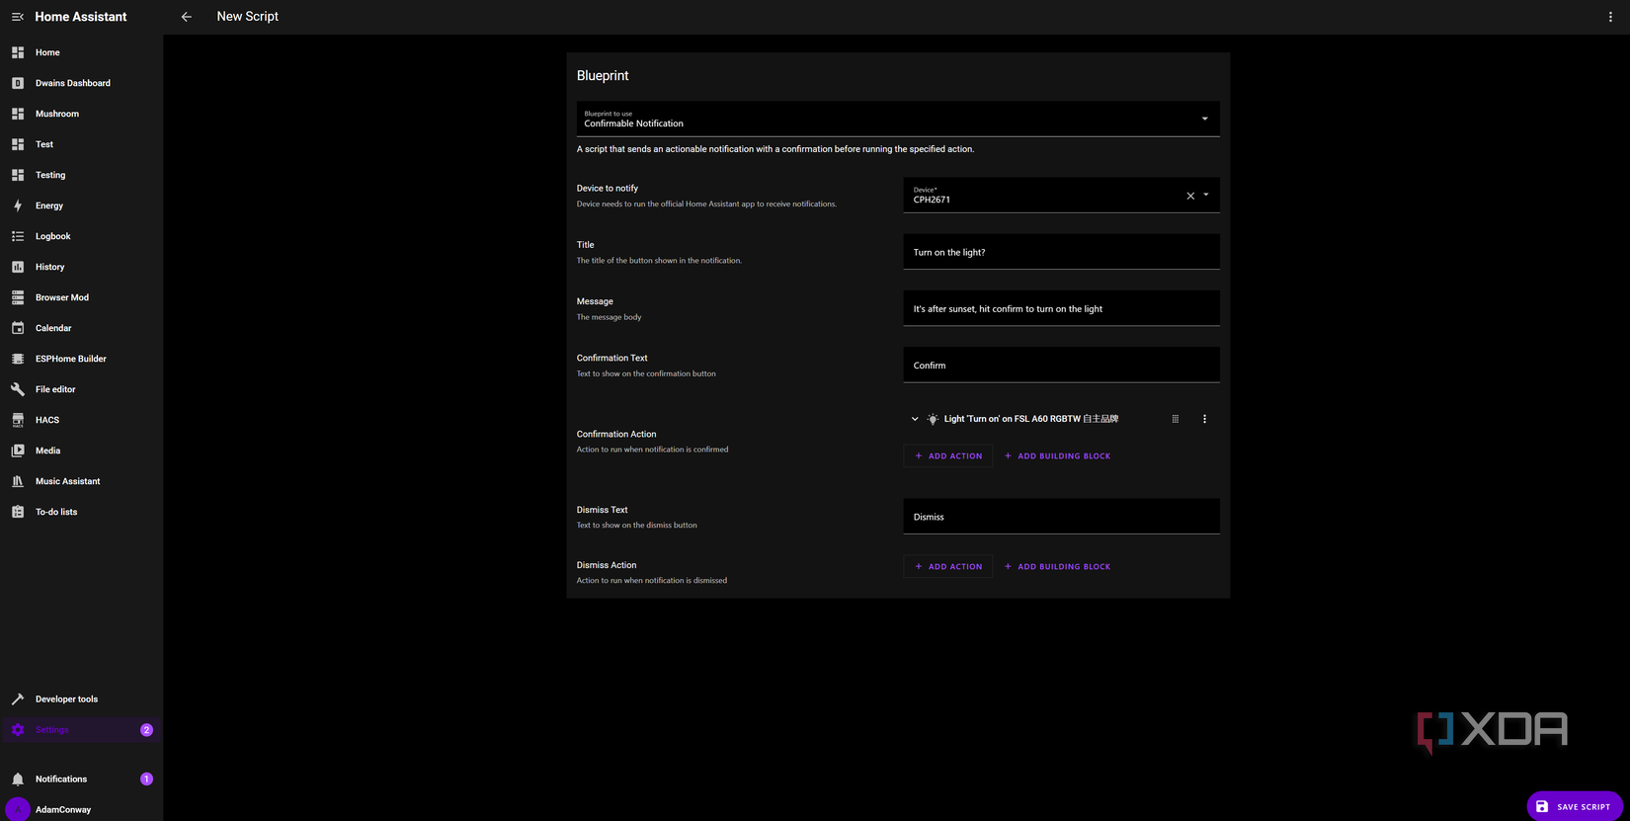Click the Developer tools hammer icon

pos(18,698)
